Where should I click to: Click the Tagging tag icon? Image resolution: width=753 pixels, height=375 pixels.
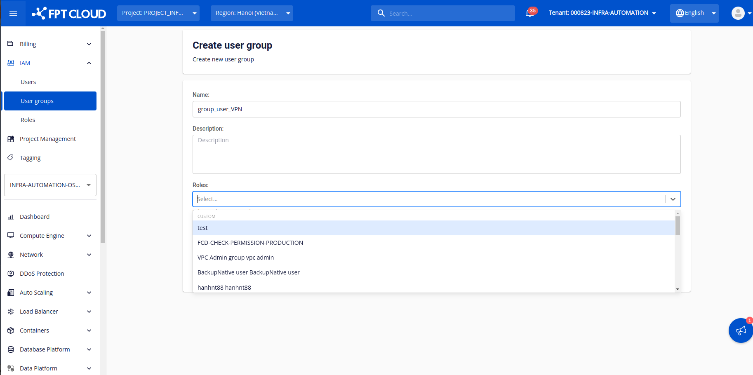pos(11,158)
